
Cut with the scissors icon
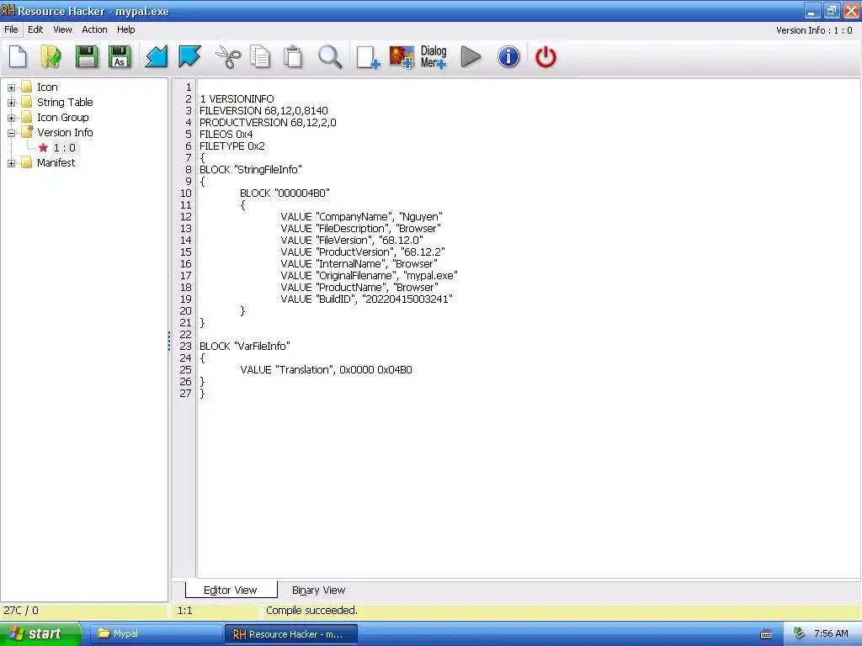tap(227, 56)
